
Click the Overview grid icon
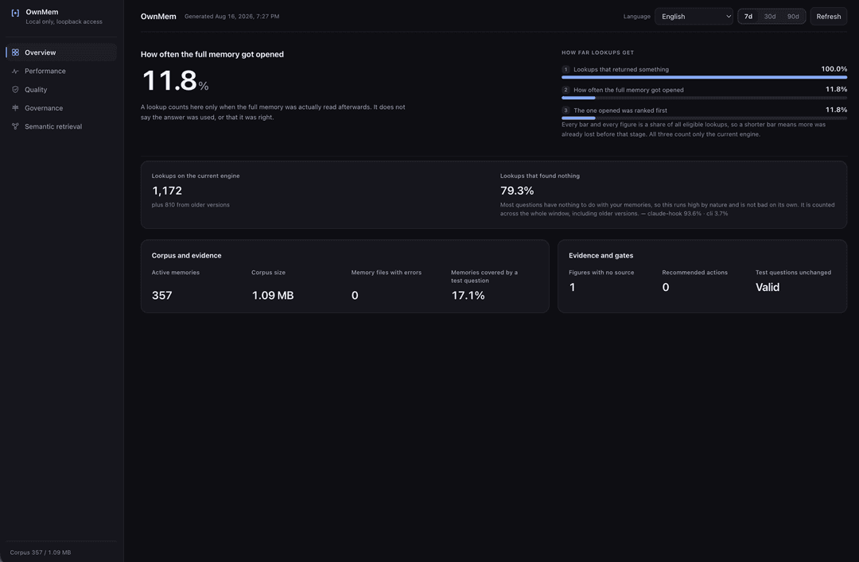pyautogui.click(x=15, y=52)
